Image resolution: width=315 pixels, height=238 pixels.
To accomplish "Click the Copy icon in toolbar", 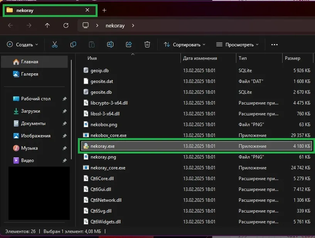I will click(73, 44).
